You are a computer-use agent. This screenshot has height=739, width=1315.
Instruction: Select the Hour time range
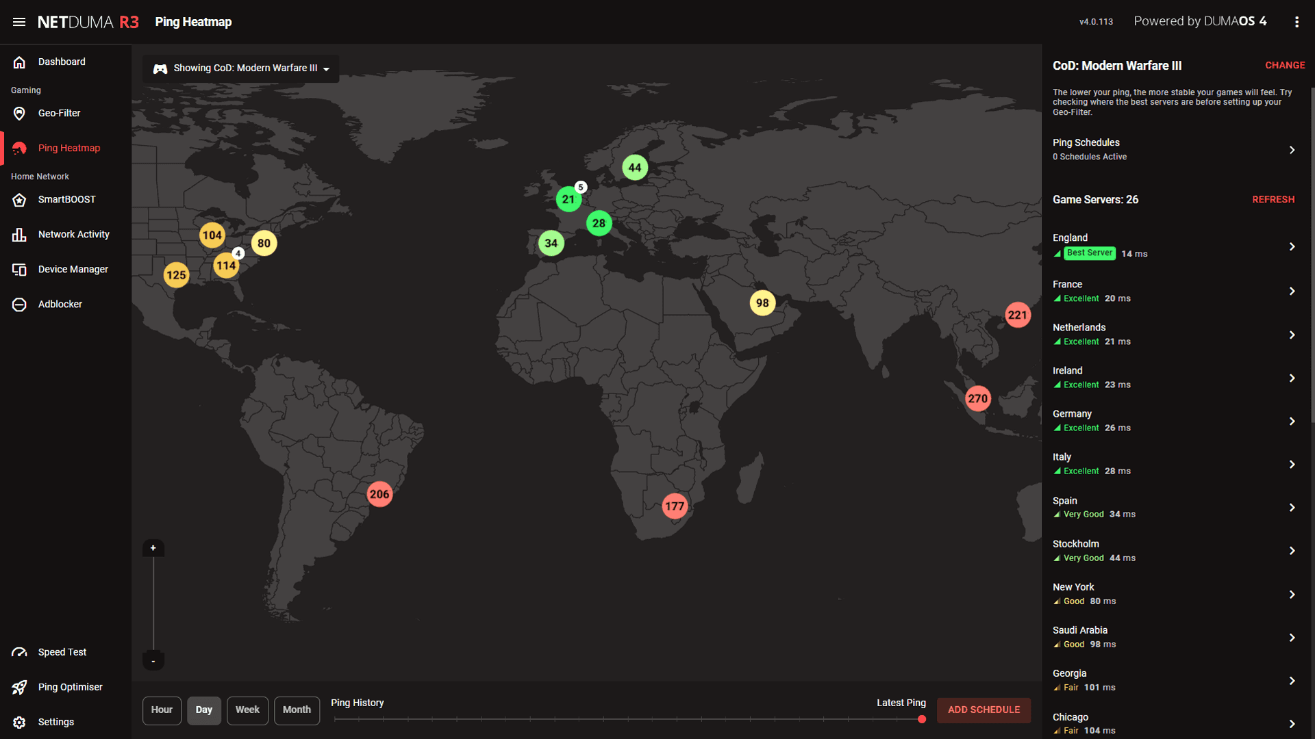[x=162, y=710]
